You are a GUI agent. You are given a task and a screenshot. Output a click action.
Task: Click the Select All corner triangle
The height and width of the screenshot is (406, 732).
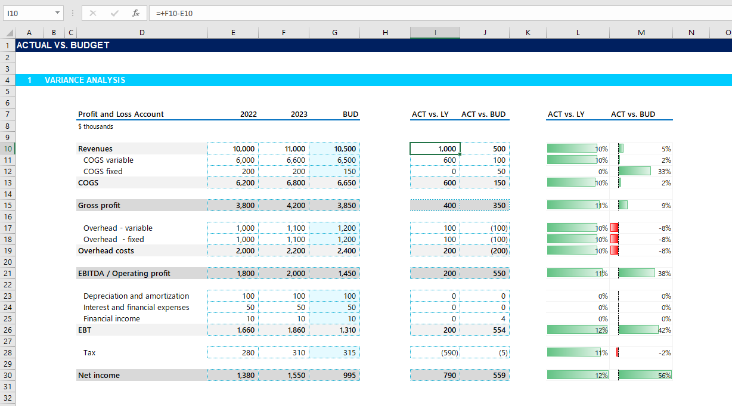tap(10, 33)
